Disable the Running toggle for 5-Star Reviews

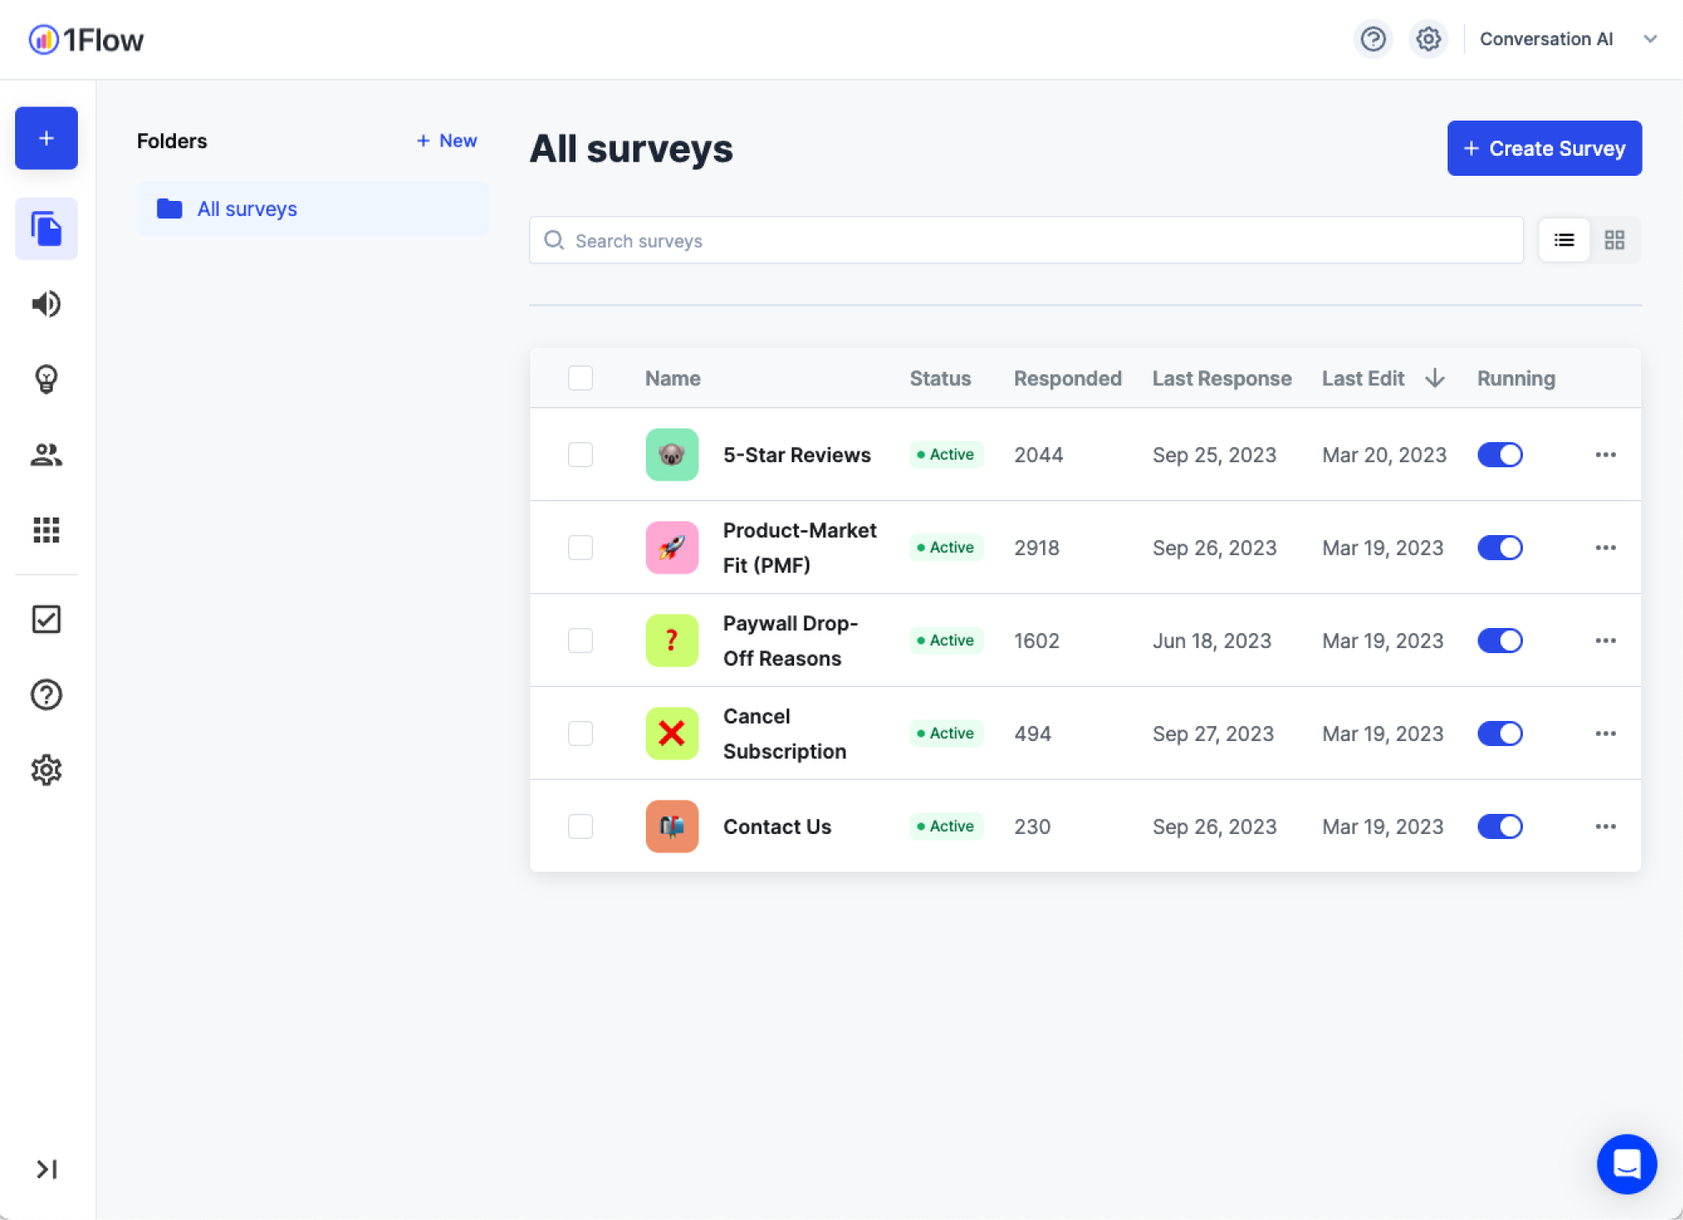tap(1500, 455)
